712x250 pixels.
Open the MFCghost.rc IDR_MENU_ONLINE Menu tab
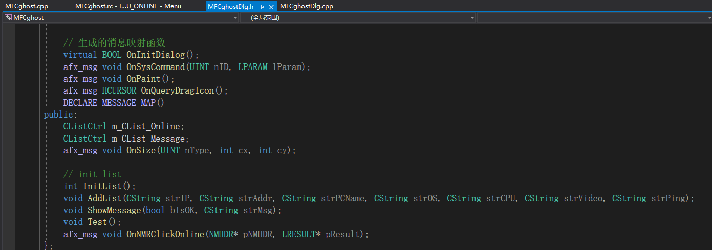[x=128, y=6]
